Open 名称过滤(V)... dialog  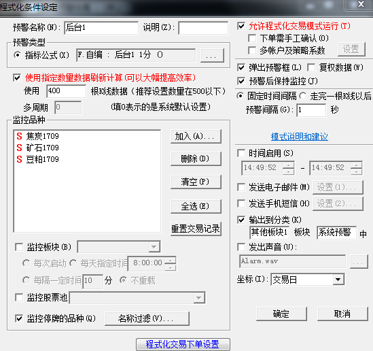[x=147, y=318]
